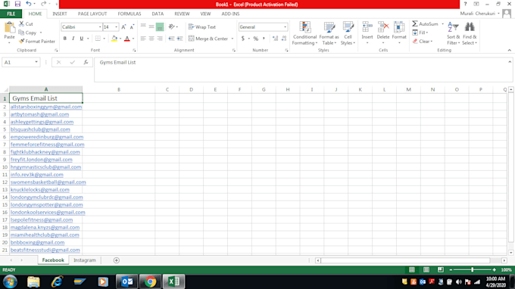
Task: Toggle Bold formatting
Action: (x=64, y=39)
